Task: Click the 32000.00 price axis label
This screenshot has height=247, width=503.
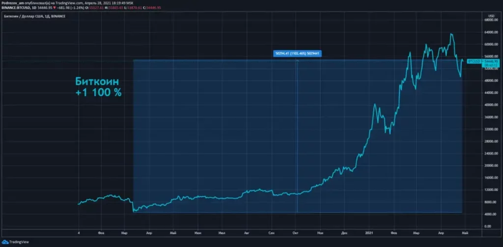Action: click(x=492, y=129)
